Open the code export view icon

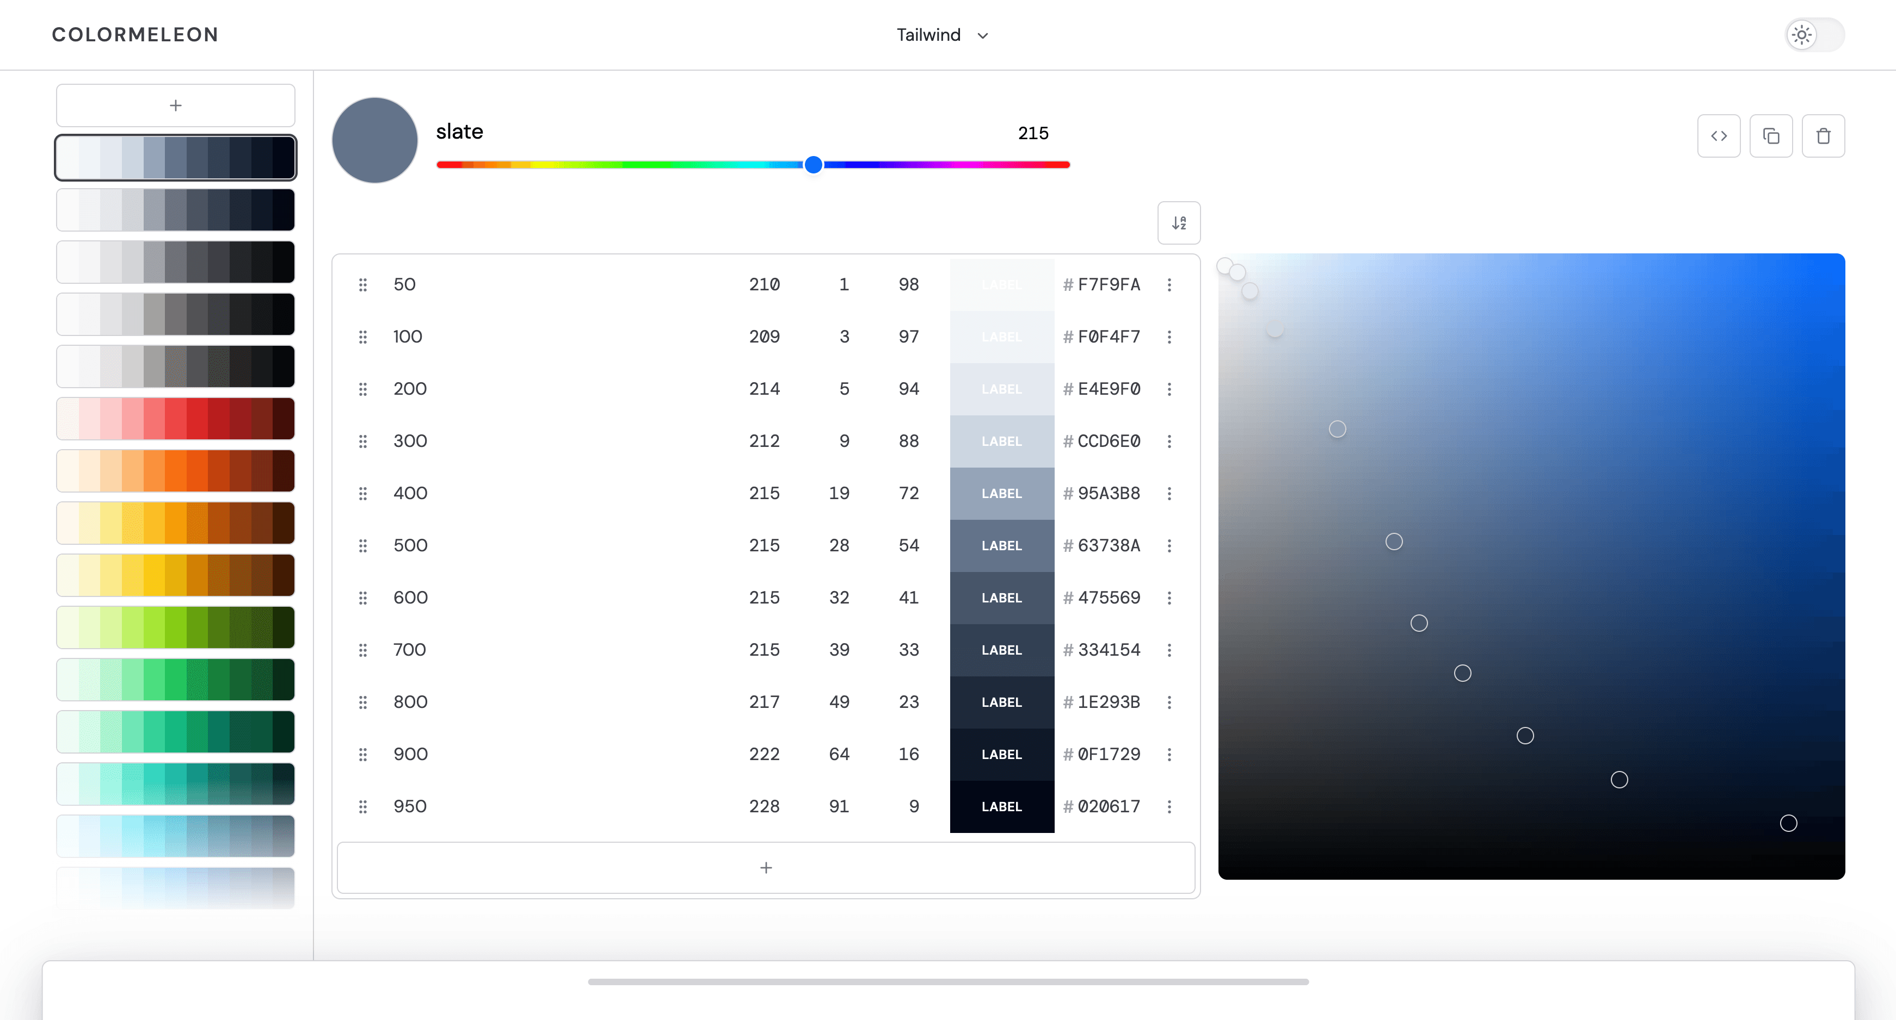pos(1719,136)
